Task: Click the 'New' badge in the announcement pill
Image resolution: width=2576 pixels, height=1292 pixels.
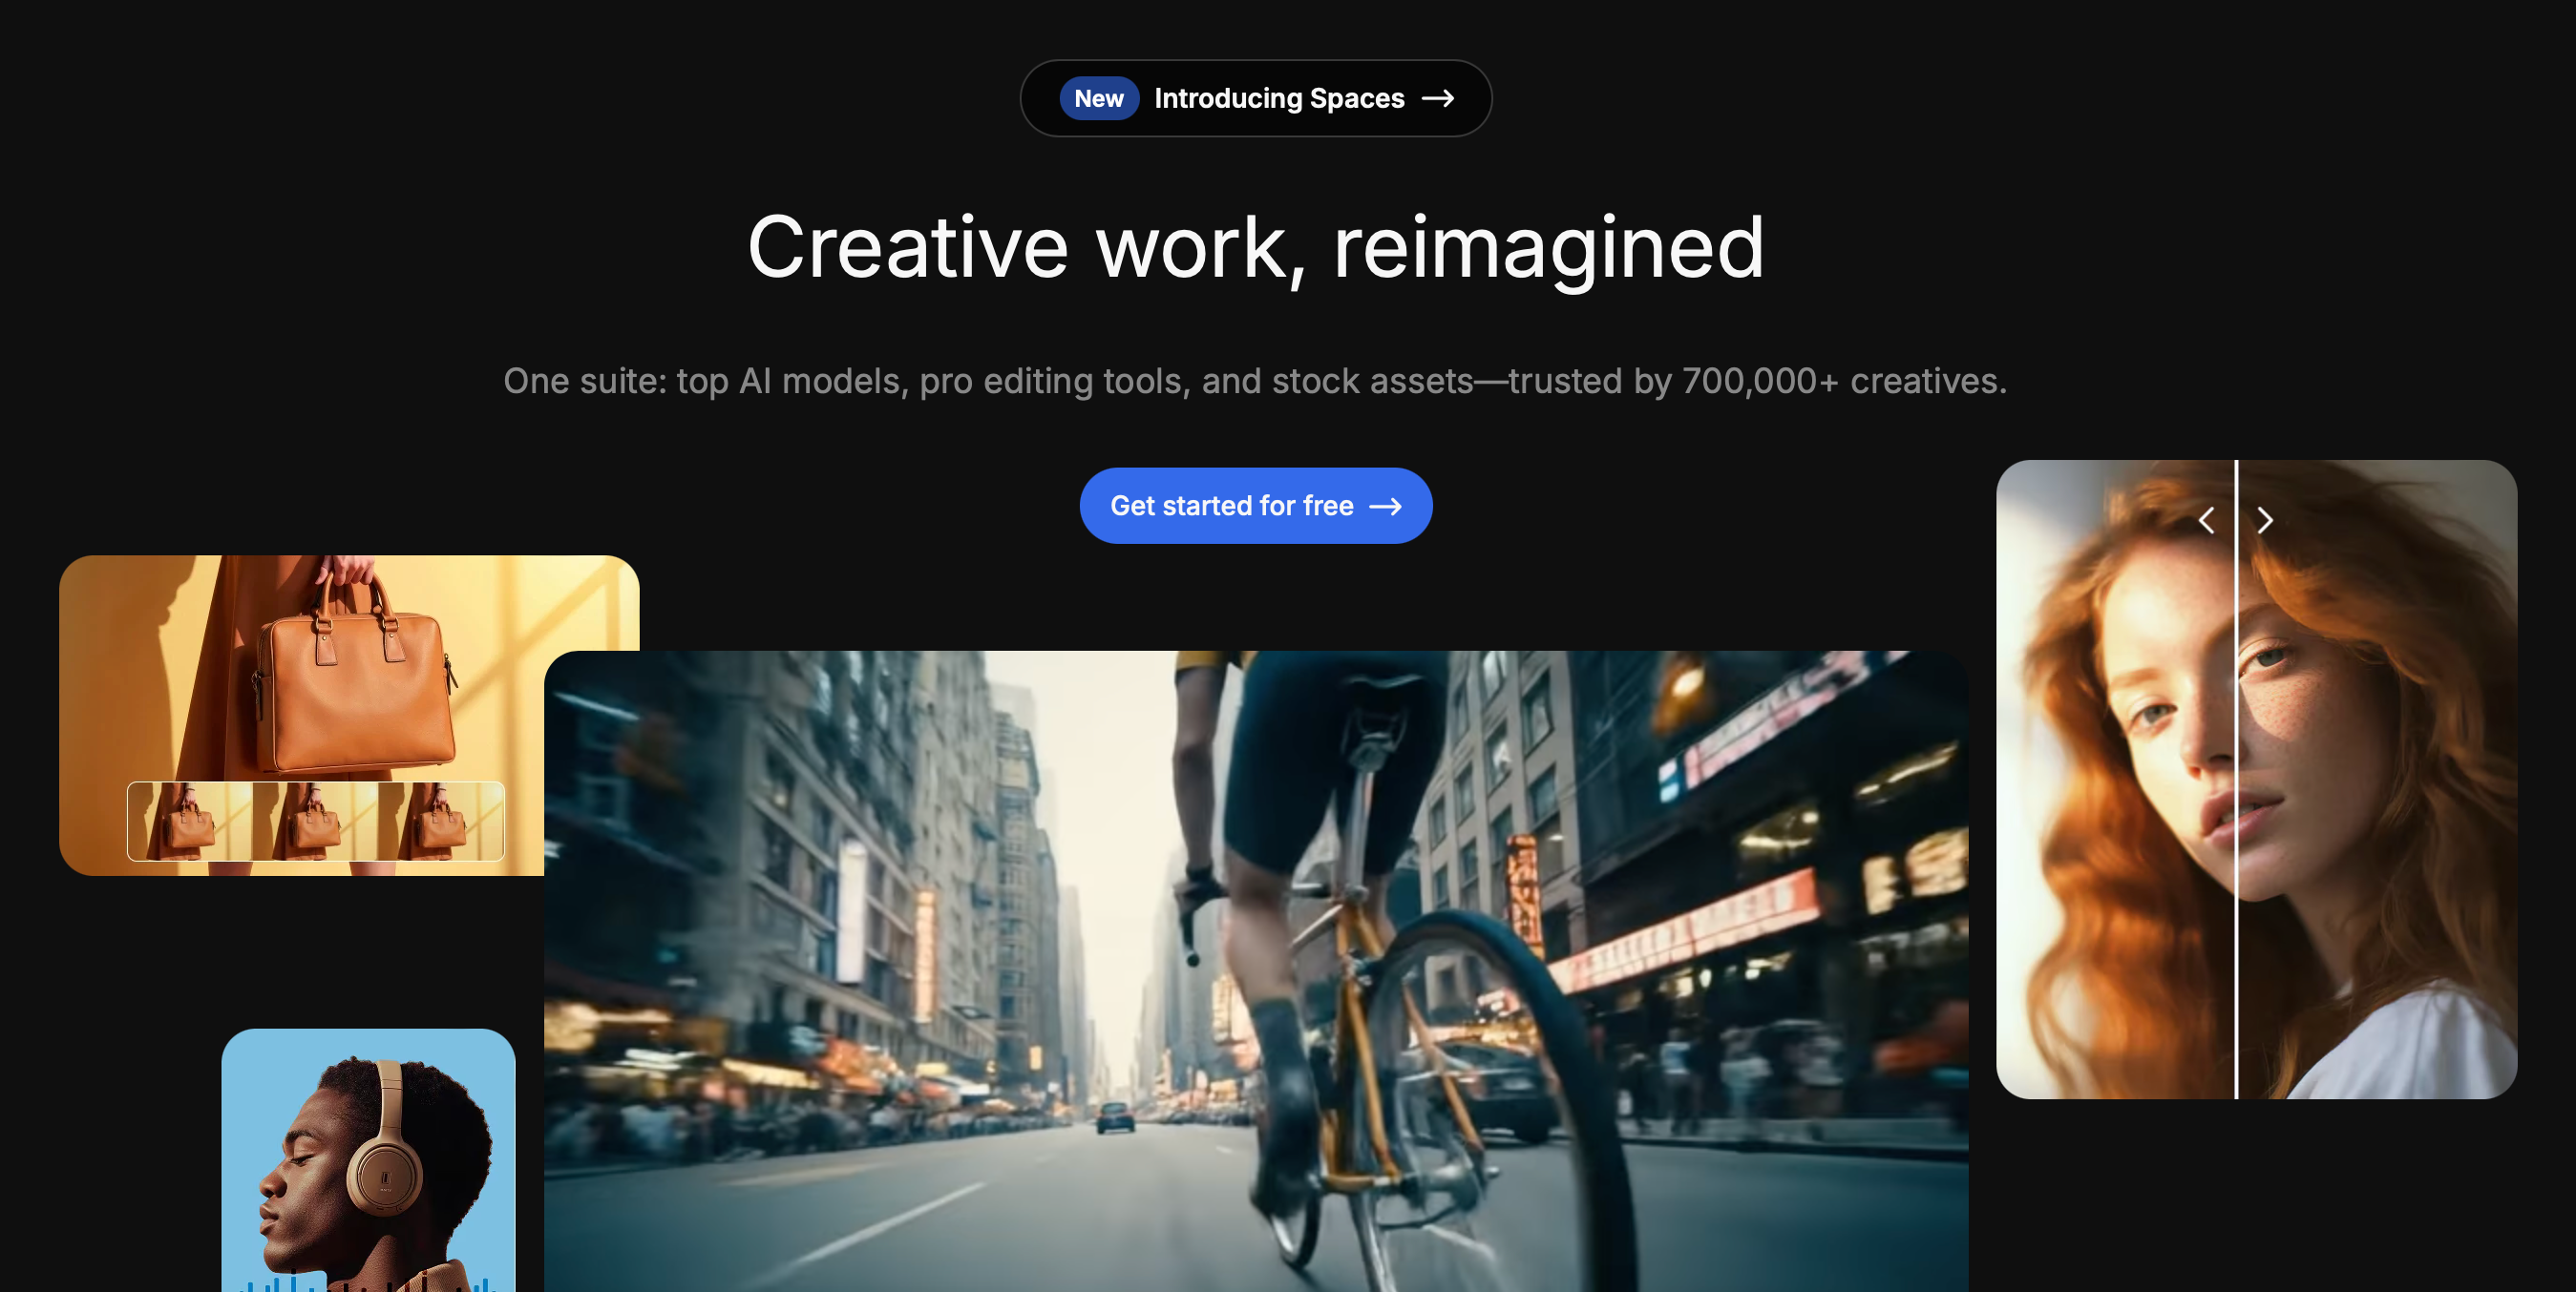Action: (x=1098, y=98)
